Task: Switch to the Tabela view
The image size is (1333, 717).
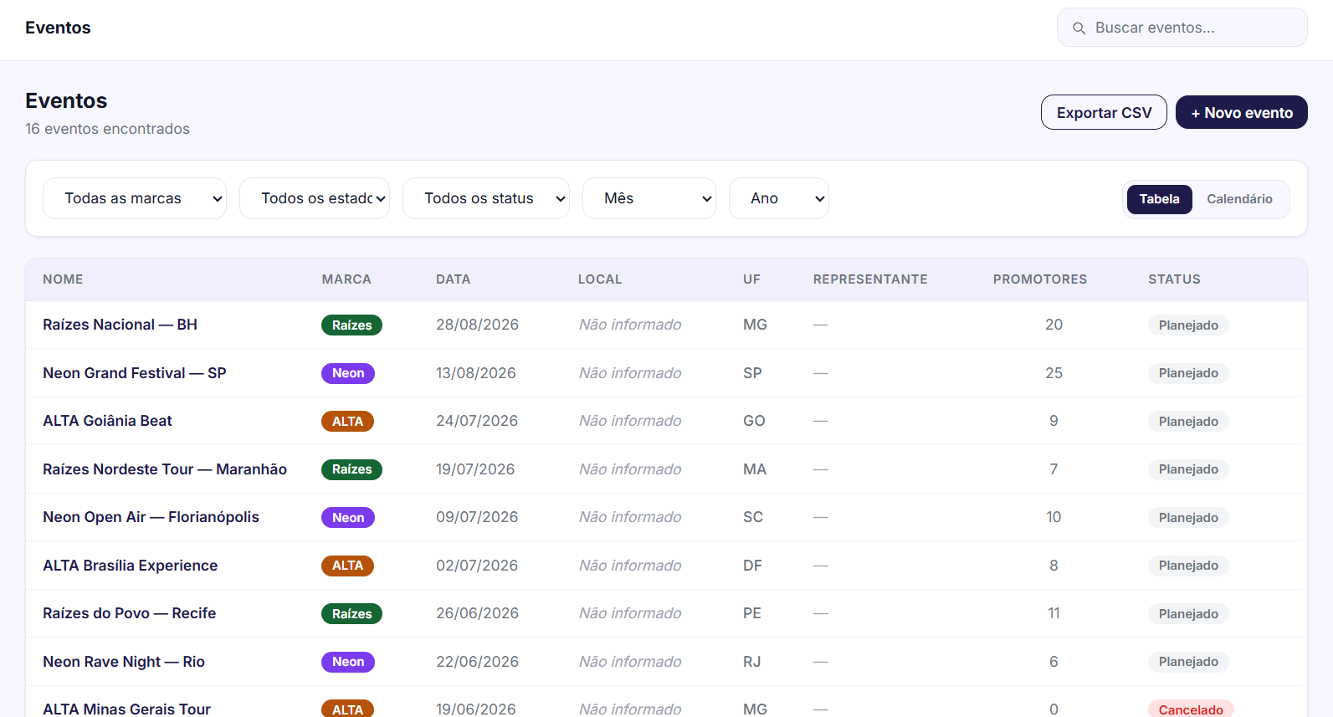Action: pyautogui.click(x=1159, y=199)
